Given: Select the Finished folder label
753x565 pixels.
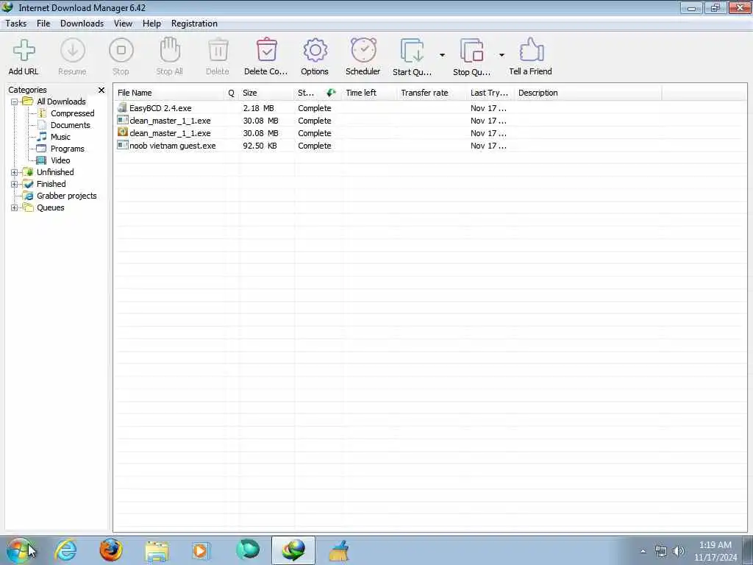Looking at the screenshot, I should coord(51,184).
